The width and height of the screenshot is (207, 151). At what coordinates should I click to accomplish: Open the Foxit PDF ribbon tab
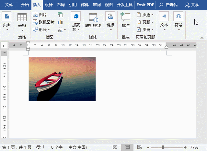click(145, 5)
